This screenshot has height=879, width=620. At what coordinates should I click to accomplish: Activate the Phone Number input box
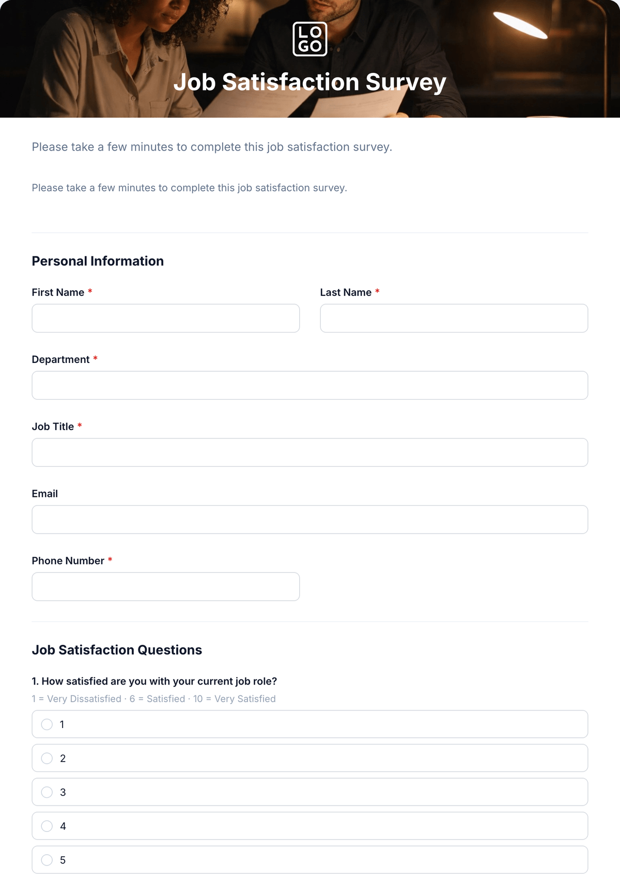[166, 586]
